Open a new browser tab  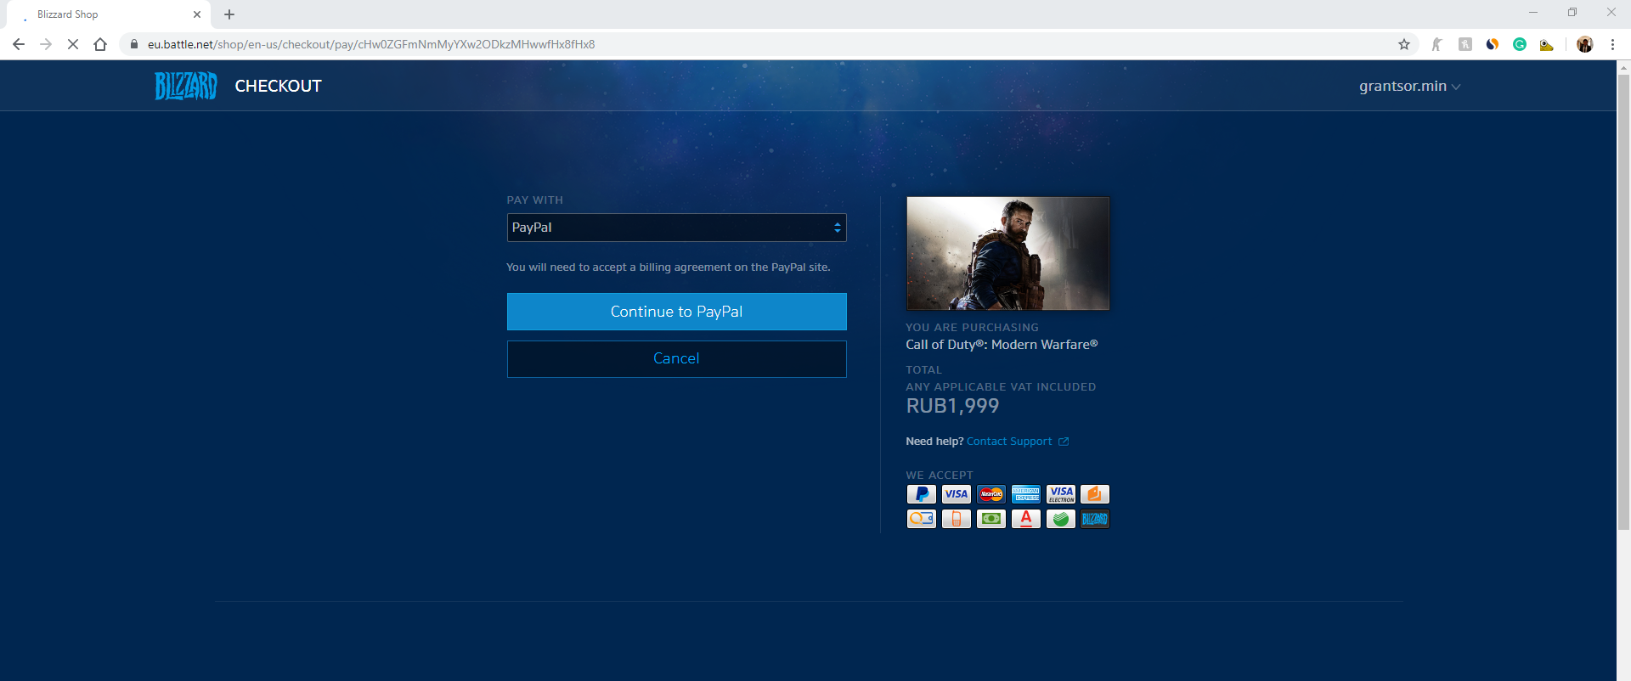(229, 14)
